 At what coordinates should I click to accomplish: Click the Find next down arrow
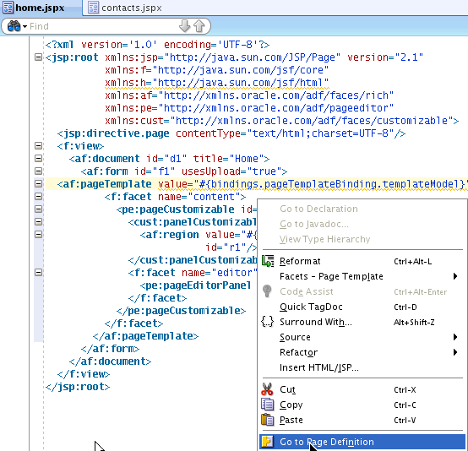click(x=185, y=26)
